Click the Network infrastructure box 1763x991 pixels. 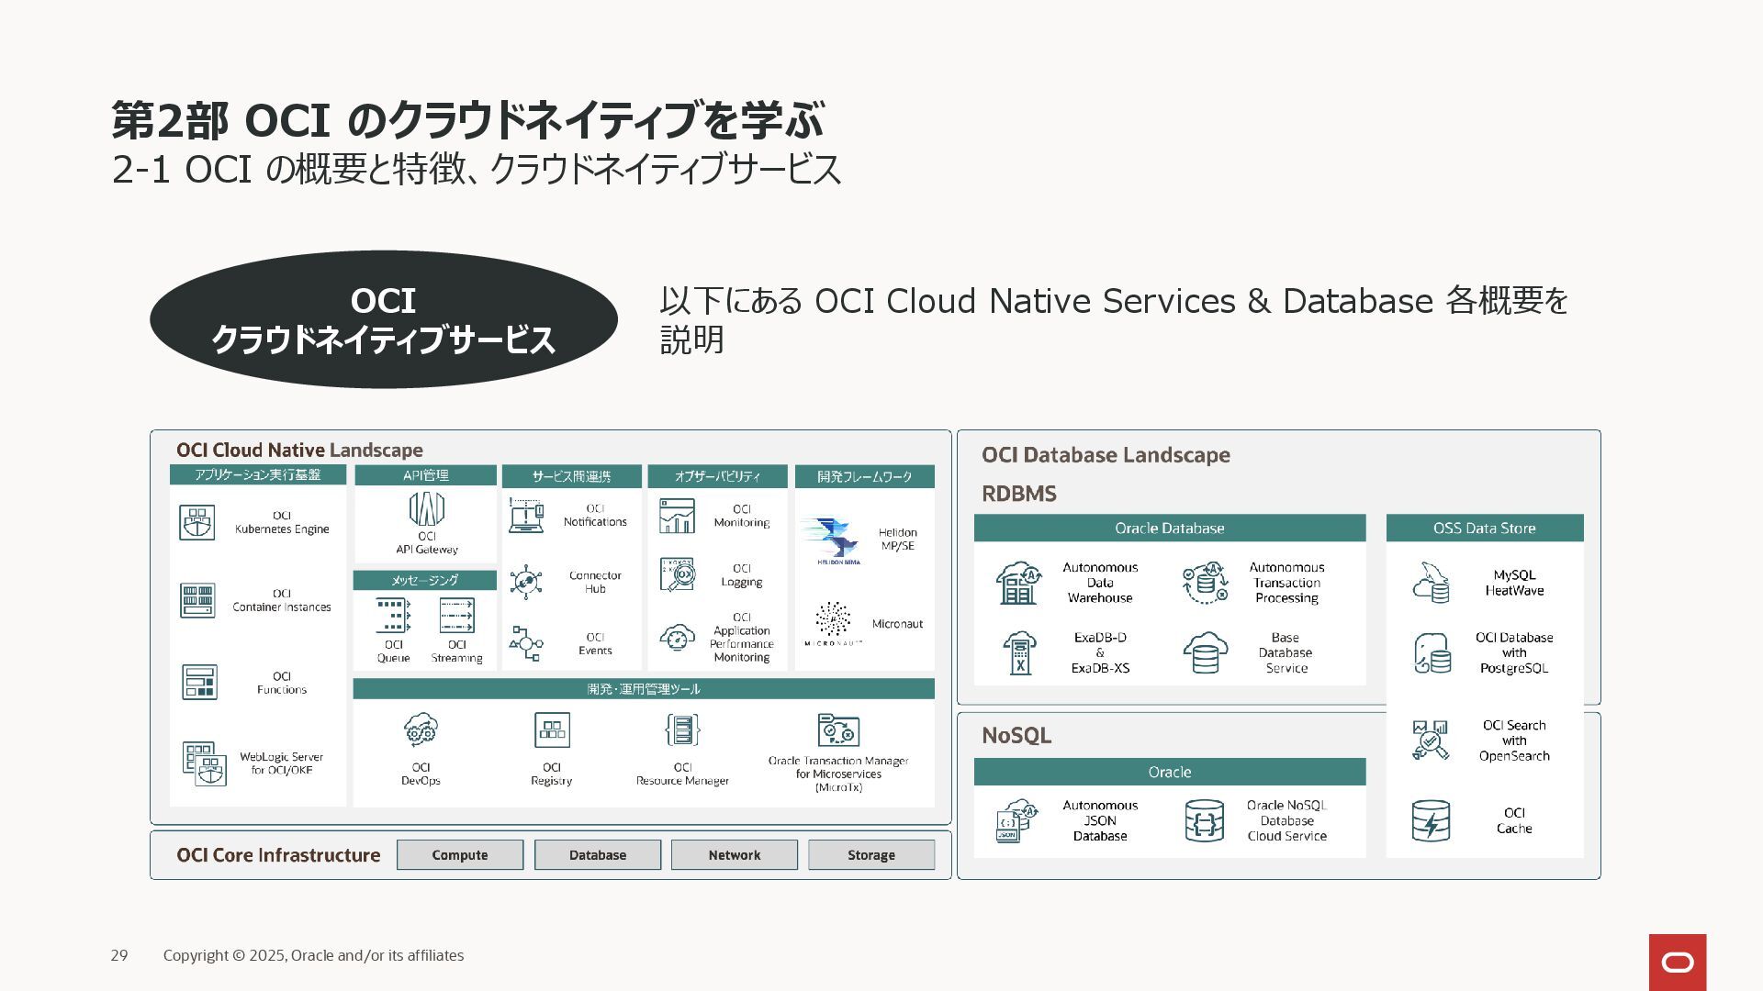pos(734,854)
